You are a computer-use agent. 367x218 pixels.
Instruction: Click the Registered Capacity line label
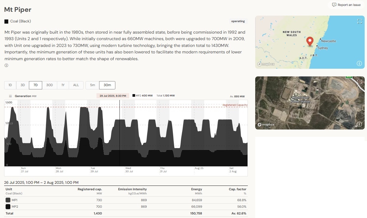point(235,105)
